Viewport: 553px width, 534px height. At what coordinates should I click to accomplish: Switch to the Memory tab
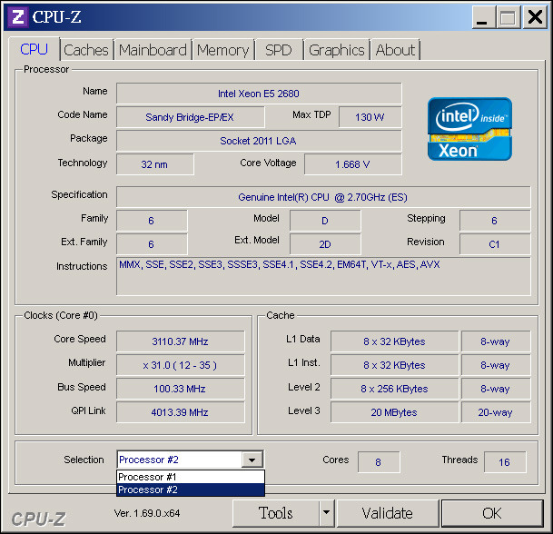222,50
